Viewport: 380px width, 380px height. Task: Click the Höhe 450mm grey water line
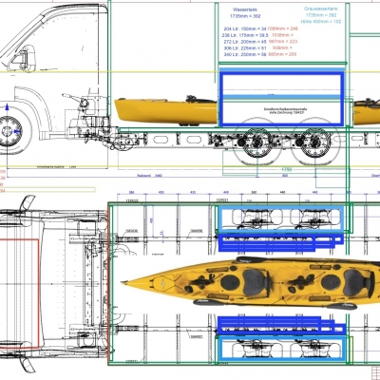tap(321, 22)
